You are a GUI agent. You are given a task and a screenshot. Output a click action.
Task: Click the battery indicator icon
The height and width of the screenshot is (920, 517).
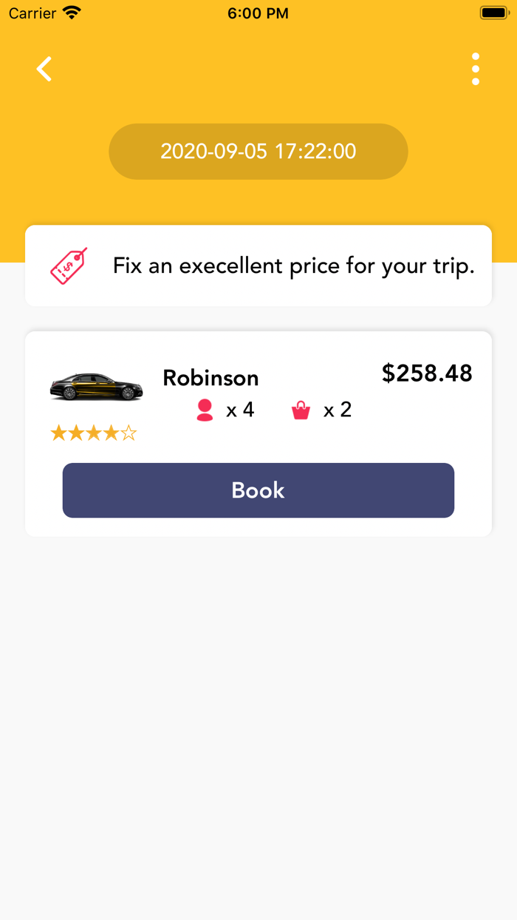click(492, 12)
